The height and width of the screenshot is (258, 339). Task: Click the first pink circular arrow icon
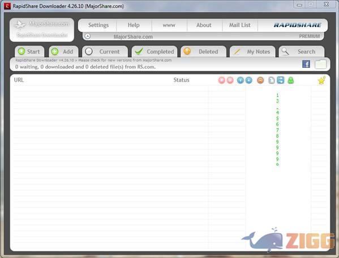pos(222,80)
